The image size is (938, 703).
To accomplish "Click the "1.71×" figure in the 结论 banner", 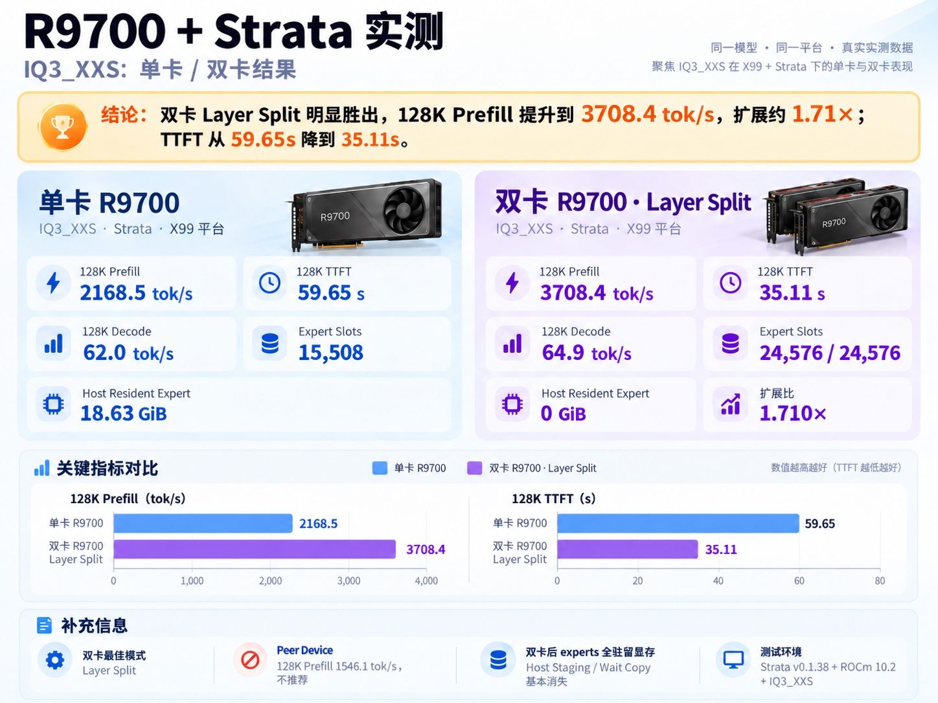I will [823, 114].
